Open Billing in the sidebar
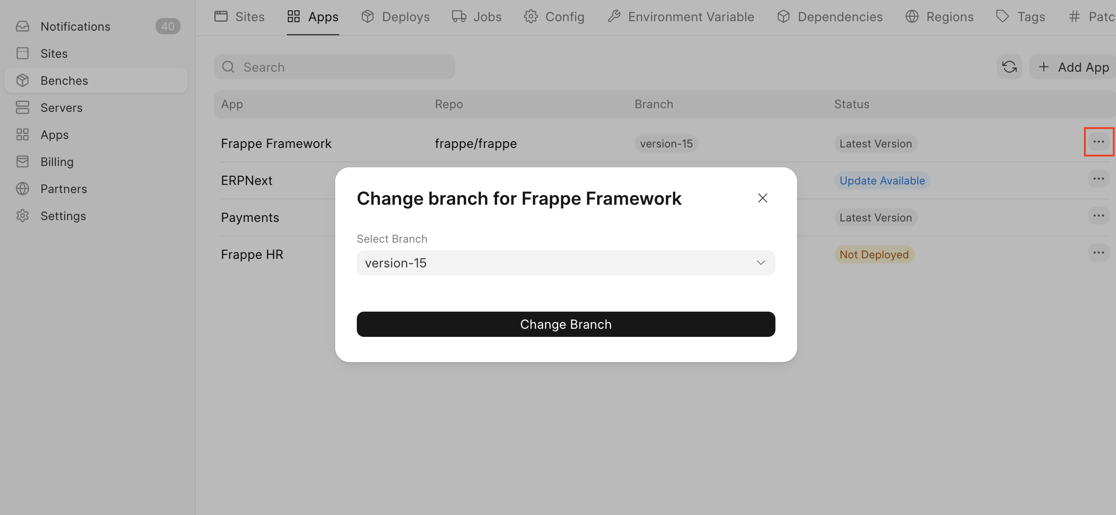The width and height of the screenshot is (1116, 515). (57, 162)
